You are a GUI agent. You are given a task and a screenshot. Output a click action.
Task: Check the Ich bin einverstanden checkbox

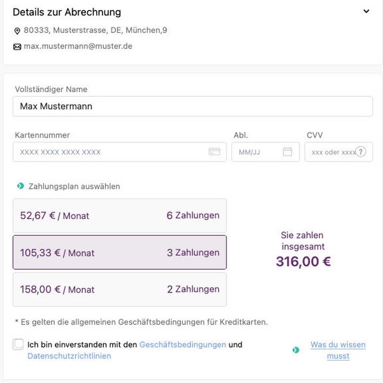coord(18,344)
